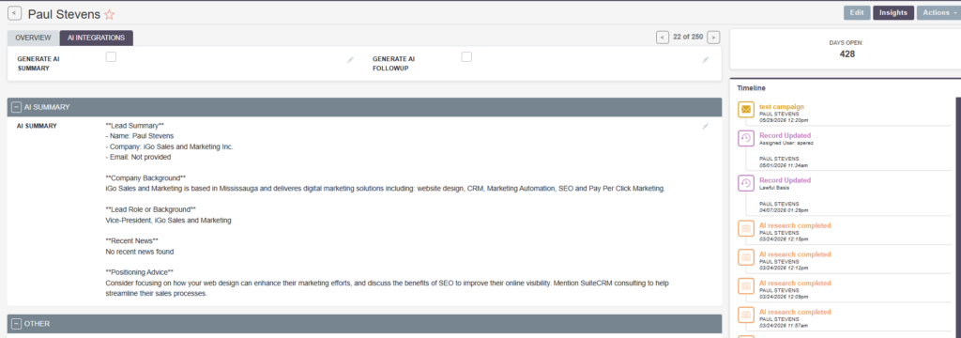Tick the Generate AI Summary checkbox
Viewport: 961px width, 338px height.
111,57
